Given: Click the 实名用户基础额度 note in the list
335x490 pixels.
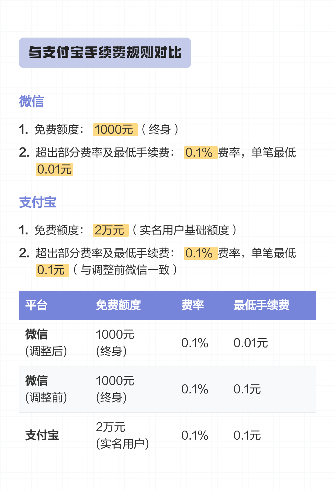Looking at the screenshot, I should point(184,230).
